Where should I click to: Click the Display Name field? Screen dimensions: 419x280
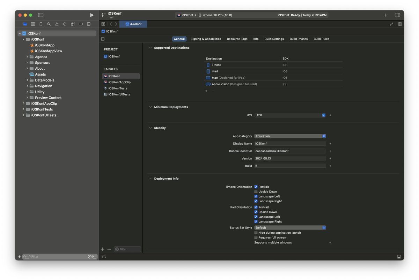pyautogui.click(x=290, y=143)
